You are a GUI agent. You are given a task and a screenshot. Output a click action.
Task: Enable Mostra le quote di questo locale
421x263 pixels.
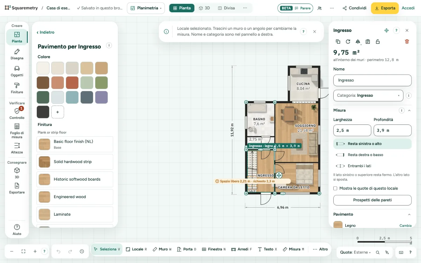[335, 188]
